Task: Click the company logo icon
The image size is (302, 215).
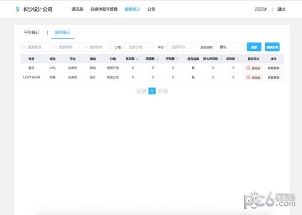Action: click(x=18, y=9)
